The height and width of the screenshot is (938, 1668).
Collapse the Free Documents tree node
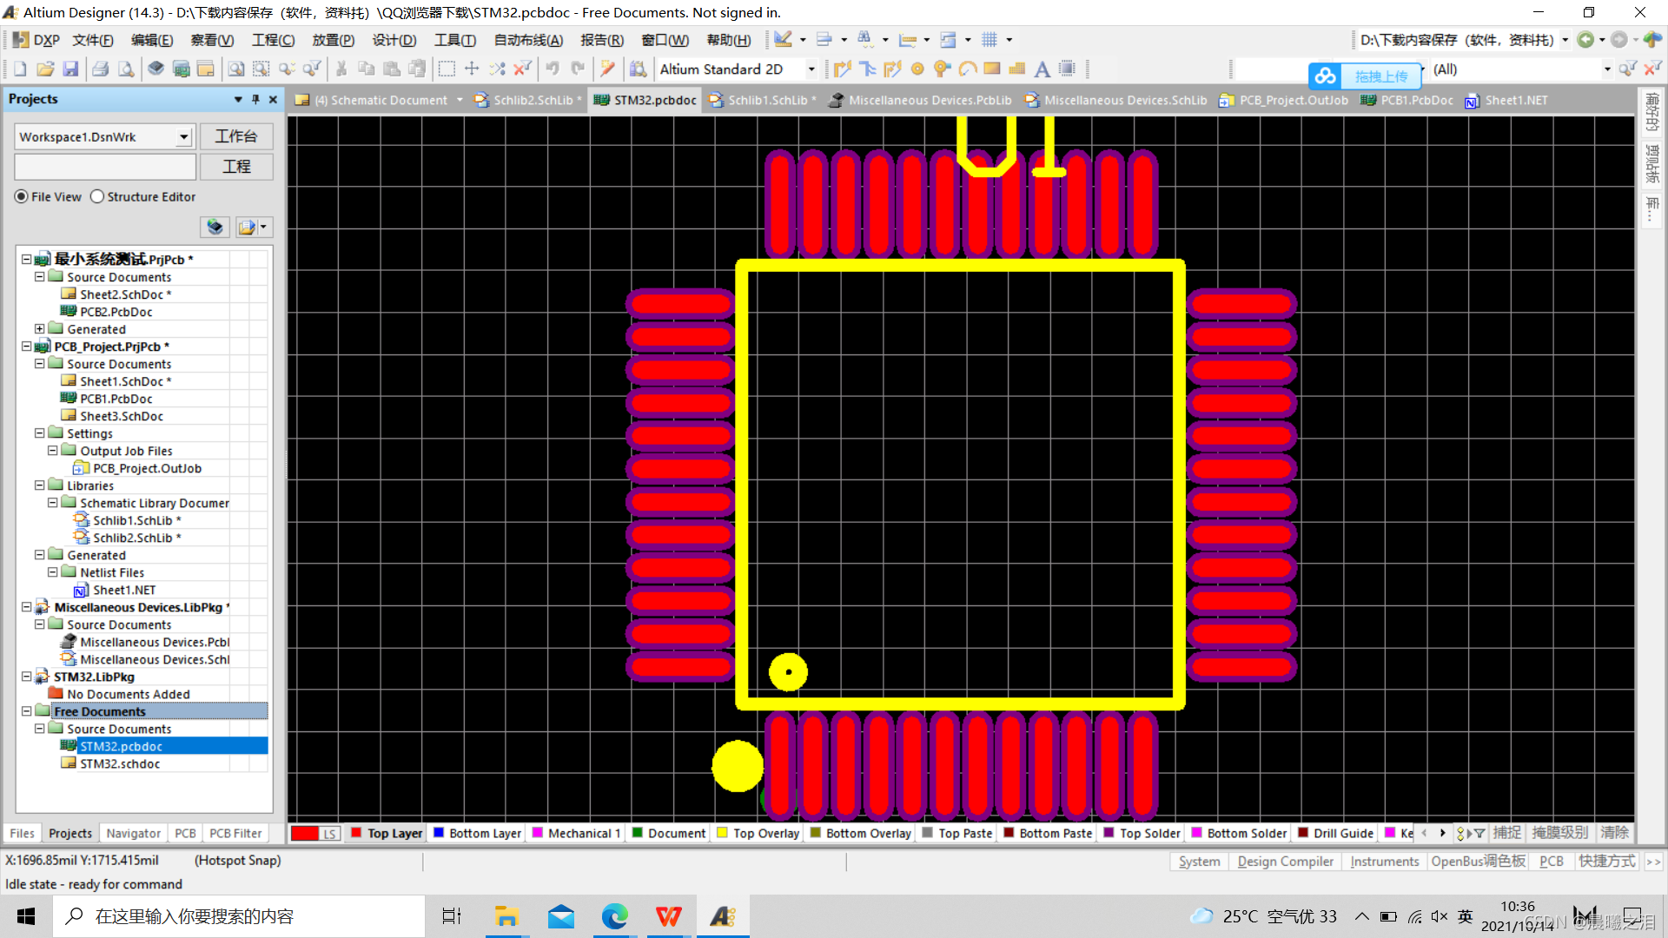[26, 711]
